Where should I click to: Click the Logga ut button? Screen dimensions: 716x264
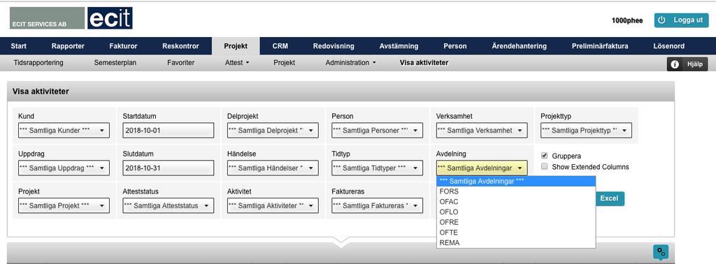coord(681,20)
